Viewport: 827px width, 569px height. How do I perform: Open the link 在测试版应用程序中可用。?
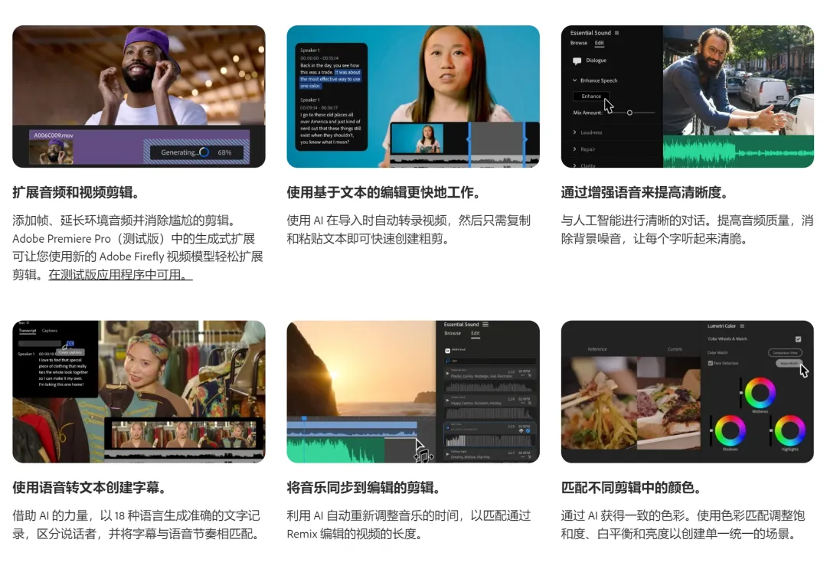120,275
